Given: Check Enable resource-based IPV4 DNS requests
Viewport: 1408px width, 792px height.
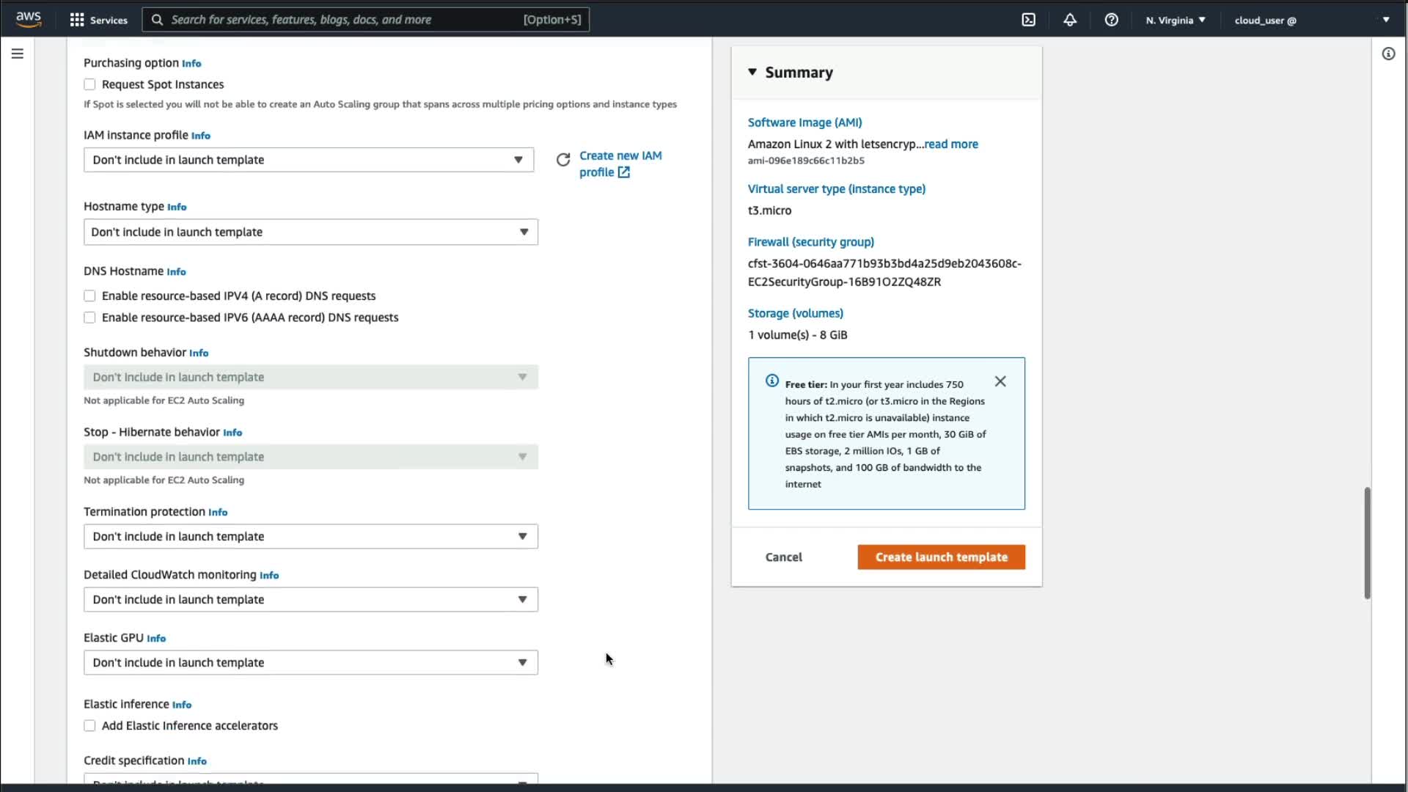Looking at the screenshot, I should [89, 296].
